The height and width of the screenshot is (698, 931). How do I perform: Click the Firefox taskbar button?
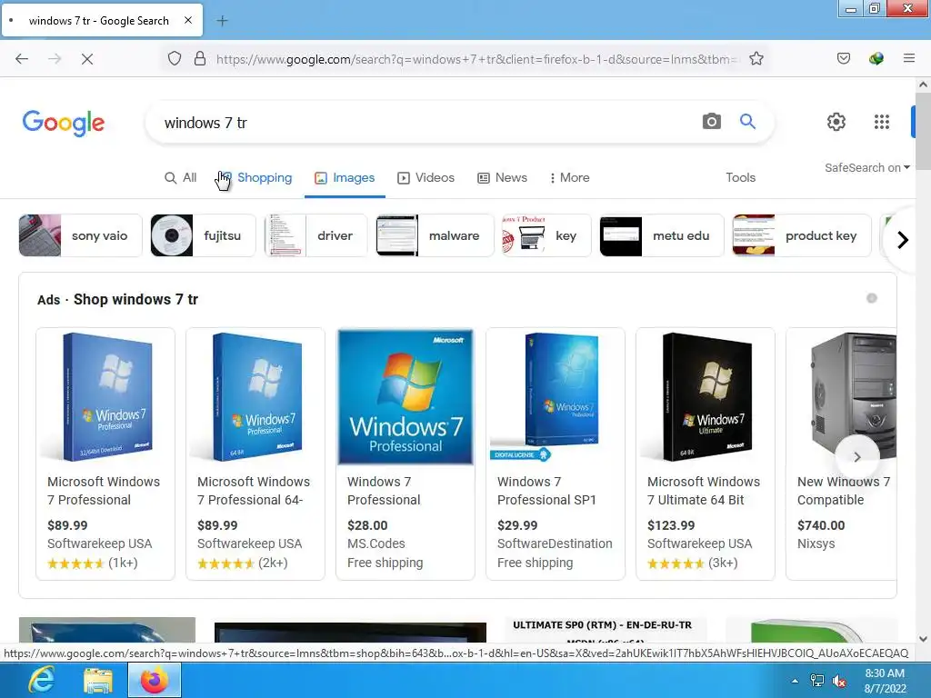155,680
